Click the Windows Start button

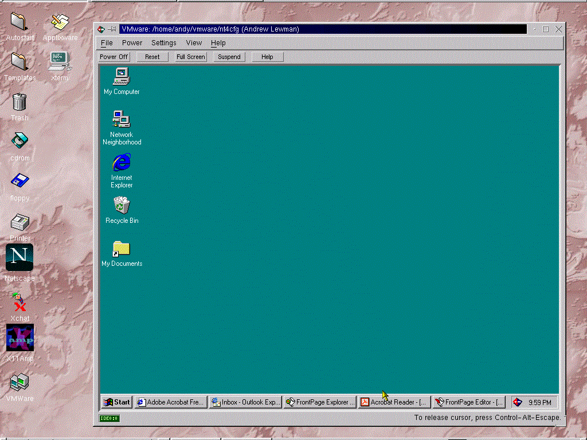117,402
